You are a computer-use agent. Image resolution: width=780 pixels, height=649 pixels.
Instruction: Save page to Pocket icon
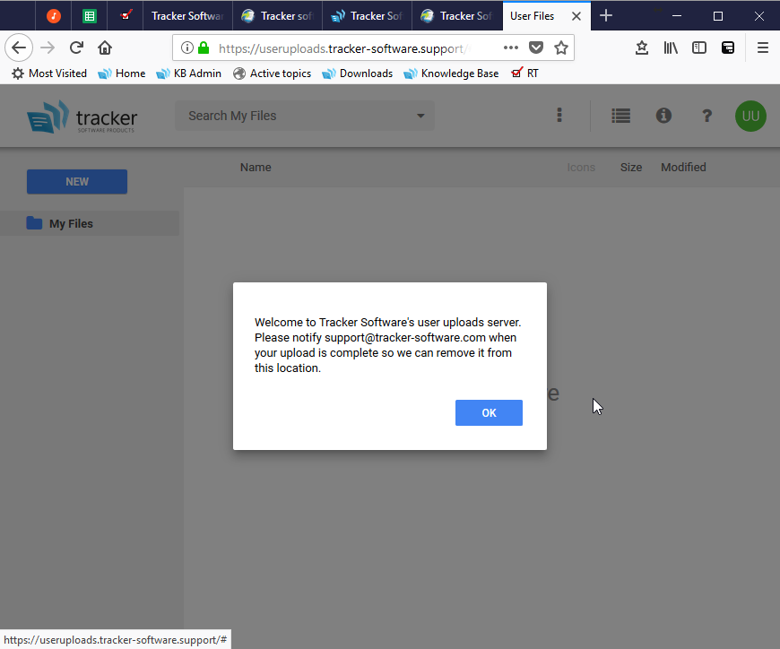pyautogui.click(x=536, y=48)
